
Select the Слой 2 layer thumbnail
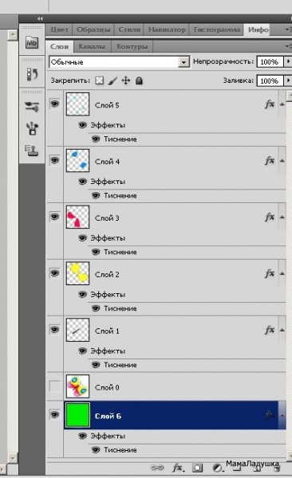point(78,273)
